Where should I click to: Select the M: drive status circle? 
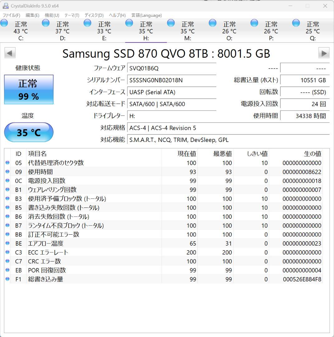[x=171, y=23]
